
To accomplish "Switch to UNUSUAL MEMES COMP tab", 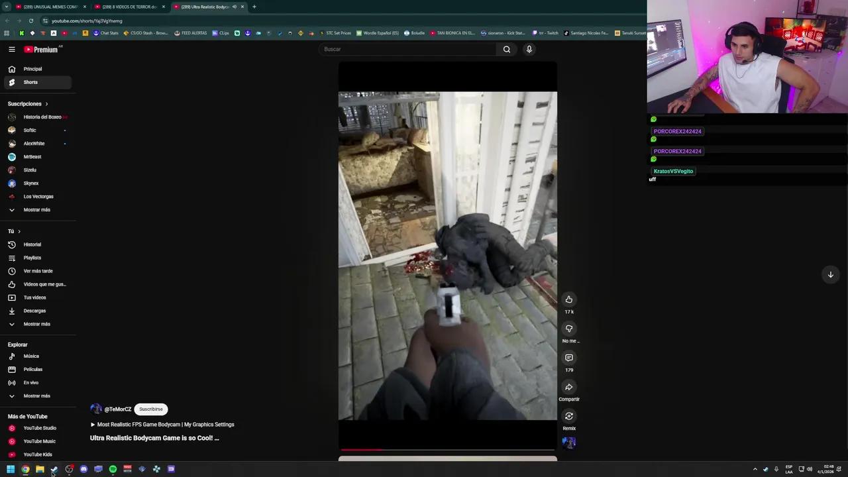I will (x=50, y=7).
